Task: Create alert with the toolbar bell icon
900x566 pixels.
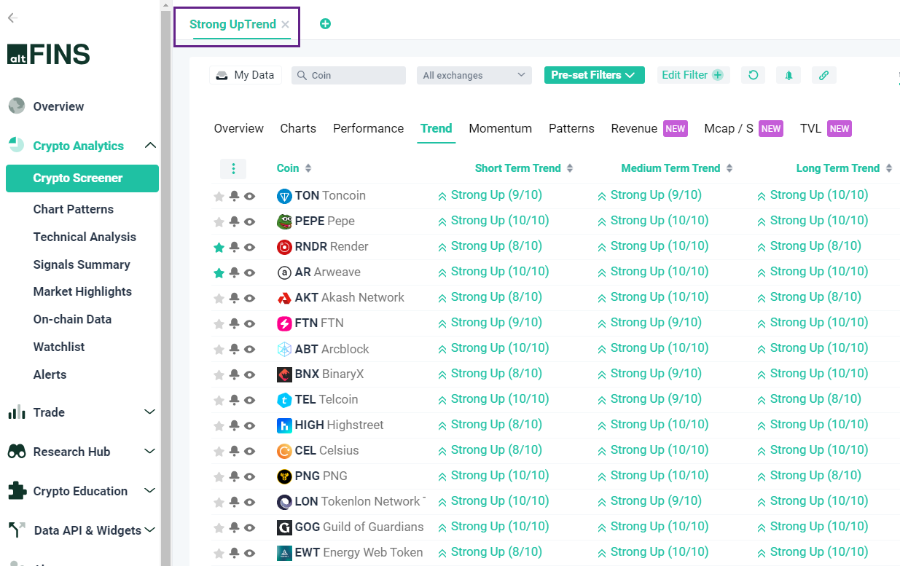Action: pyautogui.click(x=789, y=75)
